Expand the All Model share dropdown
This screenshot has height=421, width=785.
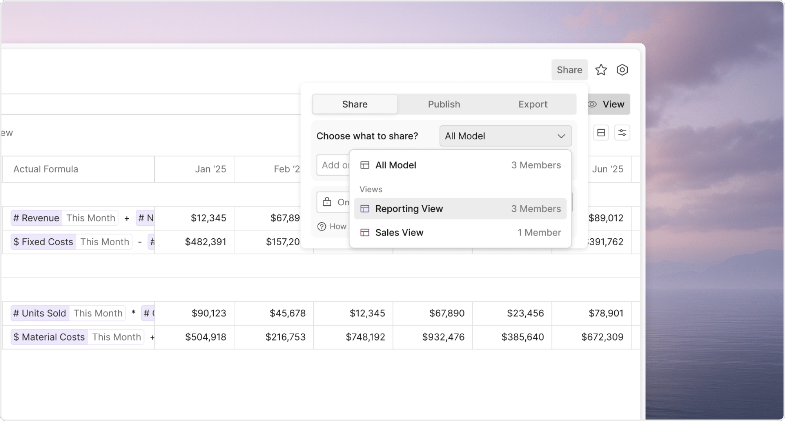[x=505, y=136]
